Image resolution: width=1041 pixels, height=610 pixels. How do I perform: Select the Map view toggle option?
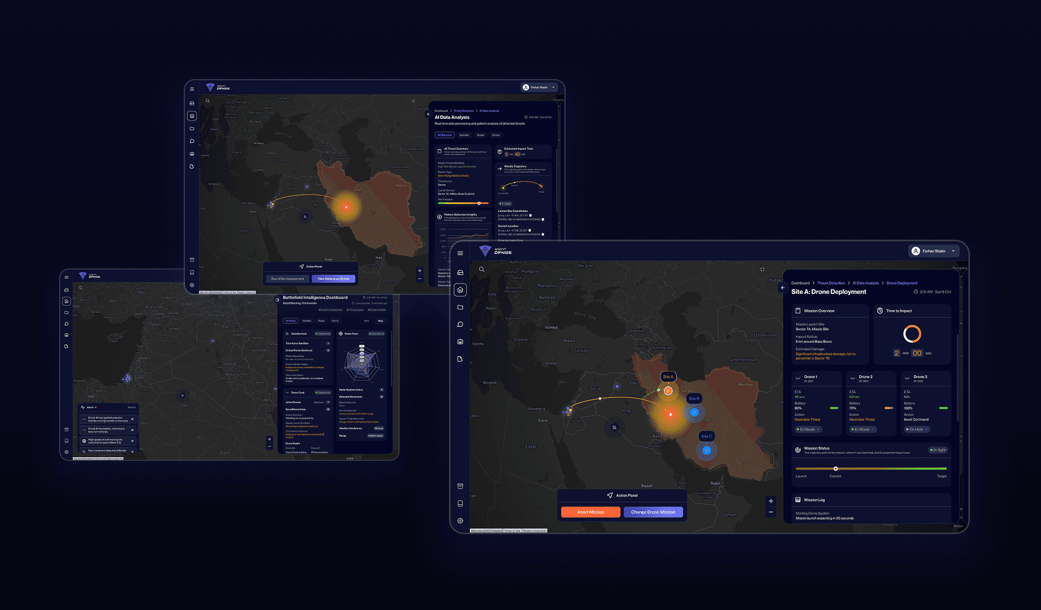[x=380, y=321]
